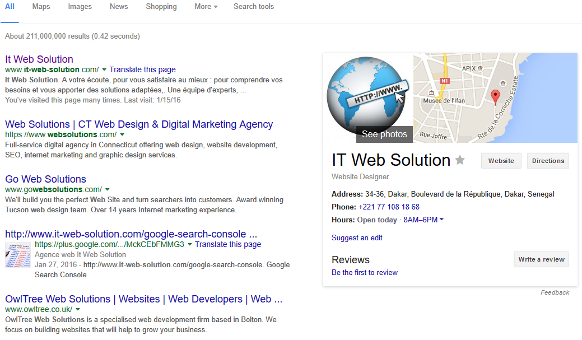Switch to the News tab
Viewport: 582px width, 340px height.
[119, 7]
